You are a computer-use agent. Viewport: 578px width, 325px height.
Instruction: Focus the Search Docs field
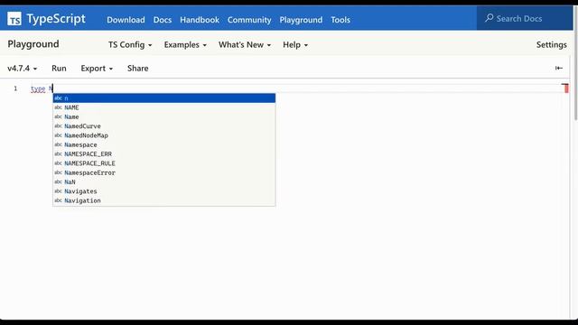524,18
